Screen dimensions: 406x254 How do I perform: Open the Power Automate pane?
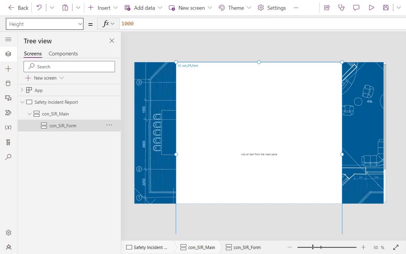[x=9, y=113]
